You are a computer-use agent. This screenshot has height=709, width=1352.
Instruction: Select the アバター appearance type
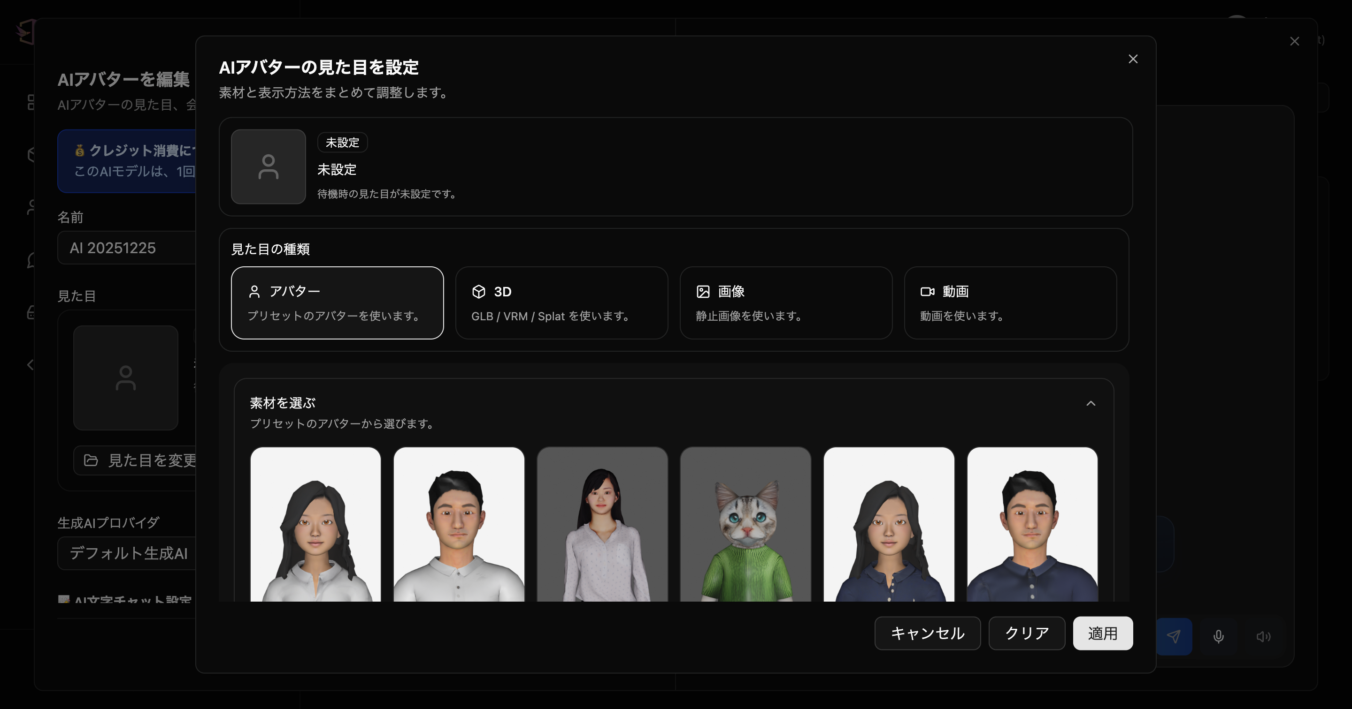pos(337,302)
